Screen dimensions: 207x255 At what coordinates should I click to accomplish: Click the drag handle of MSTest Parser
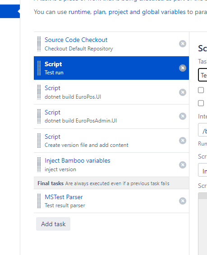(39, 201)
